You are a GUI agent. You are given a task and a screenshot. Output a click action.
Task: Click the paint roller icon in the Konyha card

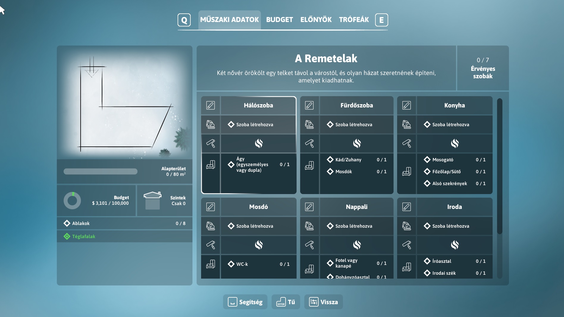[x=407, y=143]
